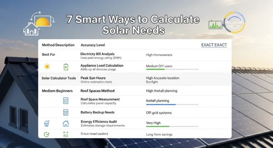Open the EXACT EXACT link

coord(214,45)
